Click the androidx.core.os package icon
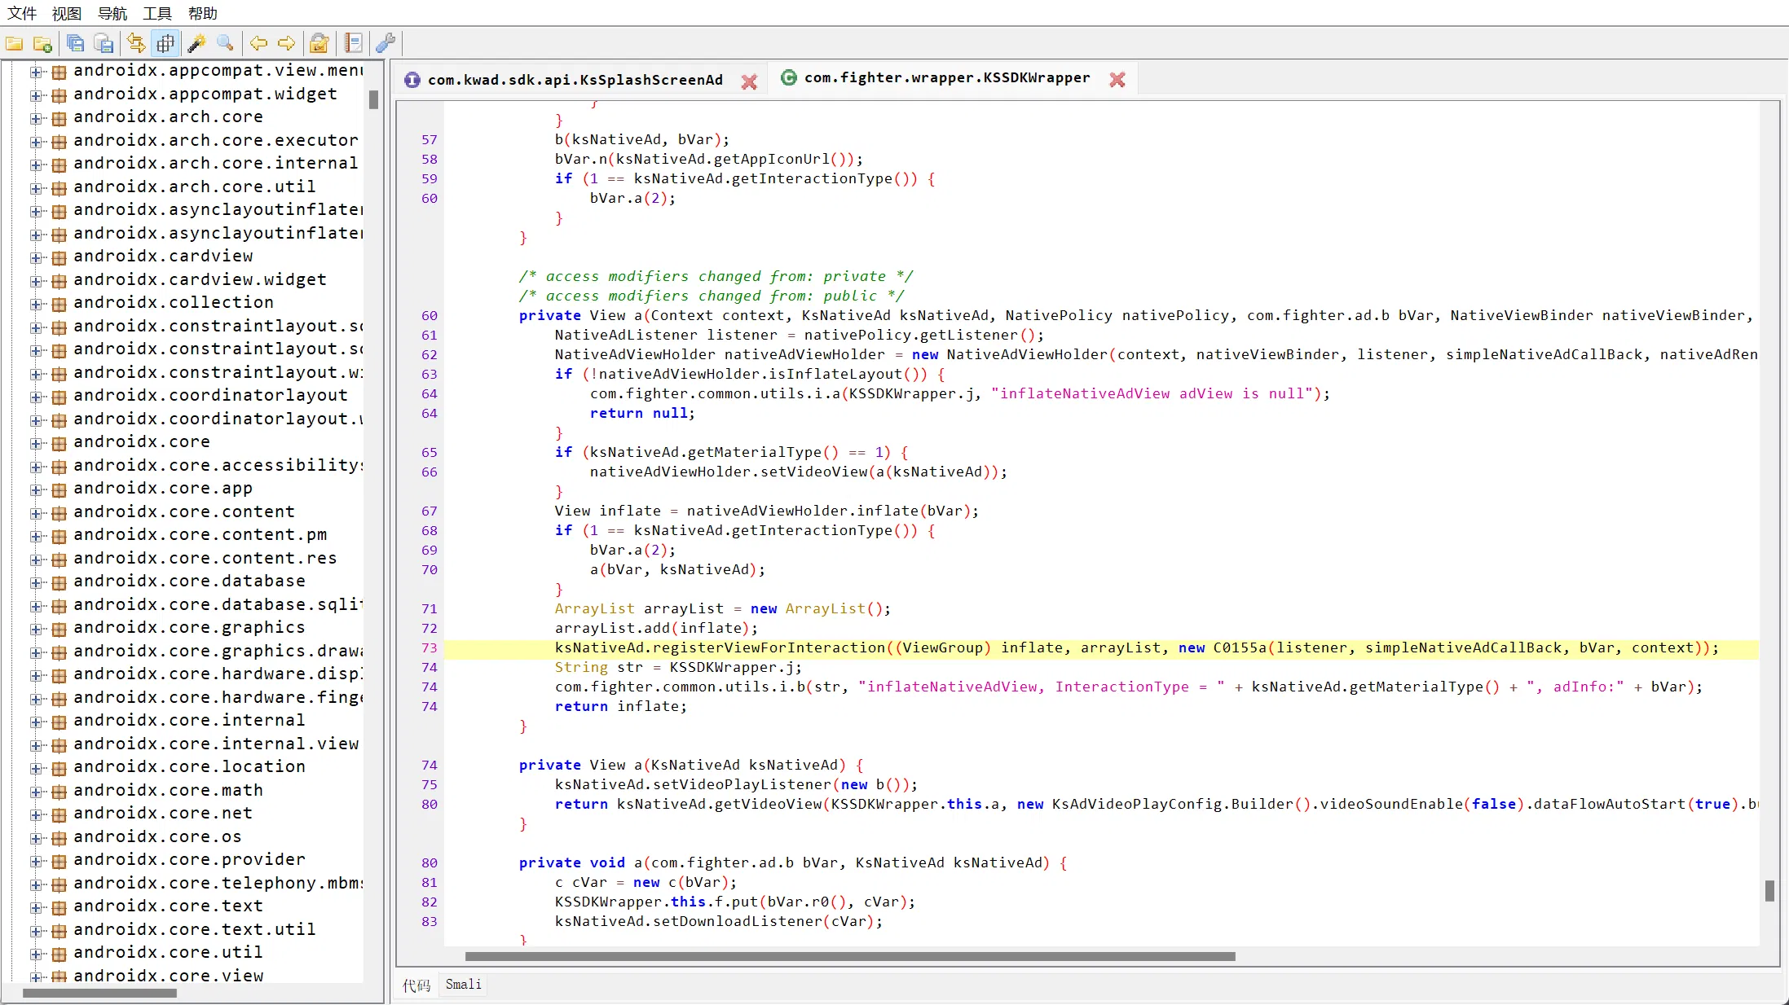This screenshot has width=1789, height=1005. pyautogui.click(x=59, y=838)
